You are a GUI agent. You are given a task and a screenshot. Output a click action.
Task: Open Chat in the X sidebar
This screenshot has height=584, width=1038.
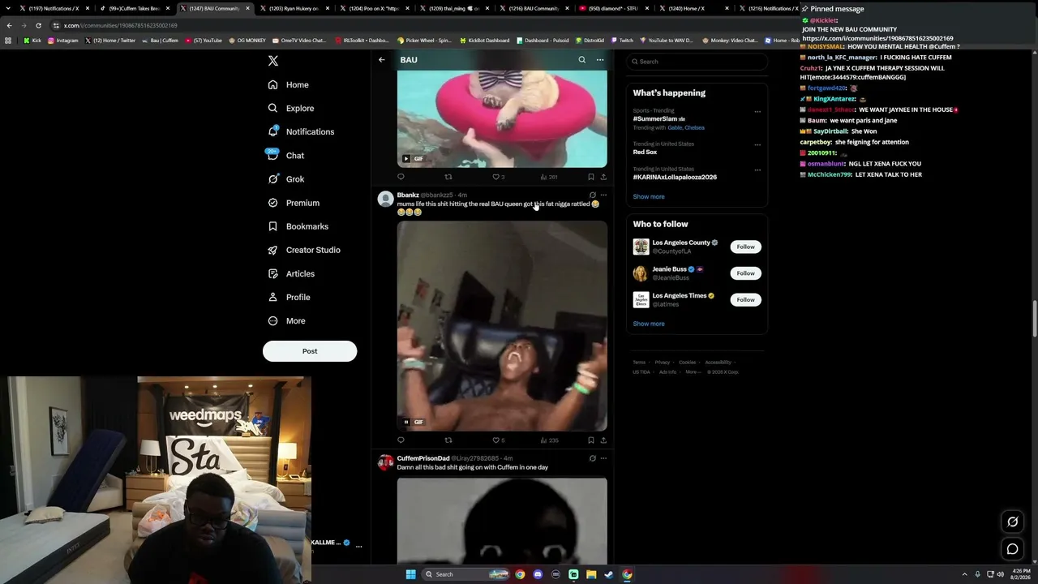pyautogui.click(x=285, y=155)
